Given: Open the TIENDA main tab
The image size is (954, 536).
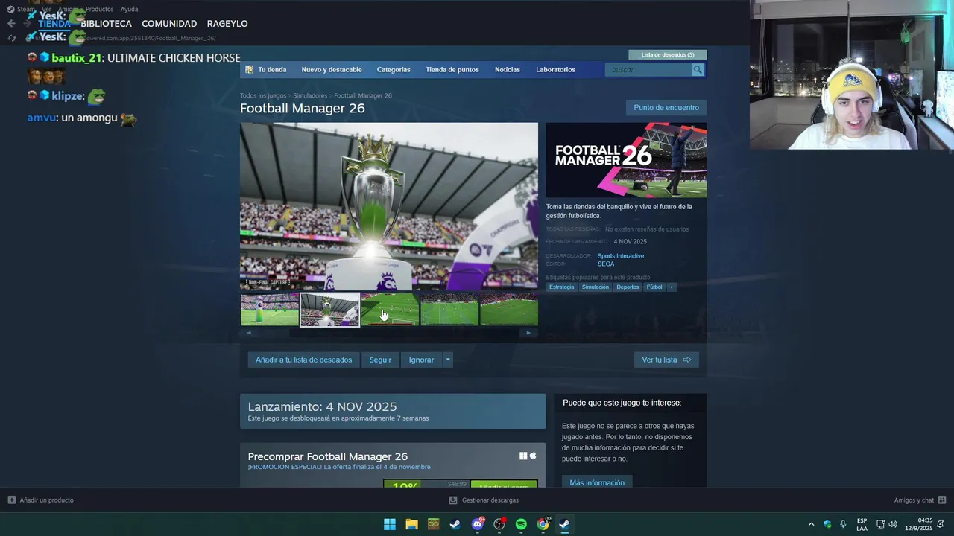Looking at the screenshot, I should point(54,24).
